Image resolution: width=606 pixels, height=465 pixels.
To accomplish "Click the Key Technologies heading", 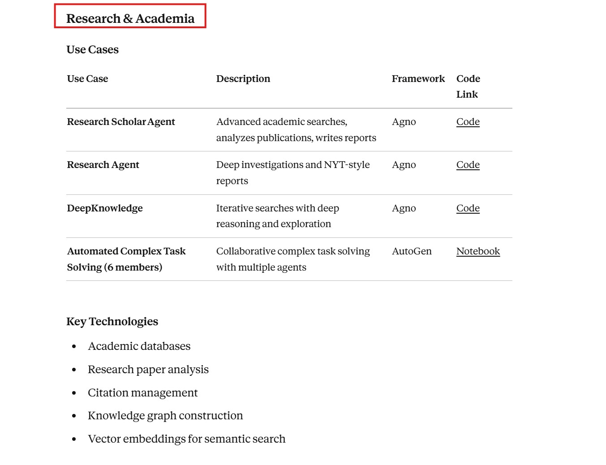I will click(x=112, y=322).
